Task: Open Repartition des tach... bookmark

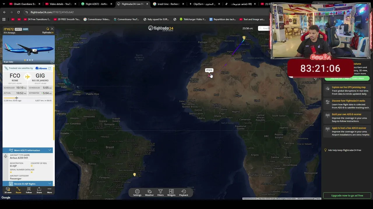Action: click(222, 19)
